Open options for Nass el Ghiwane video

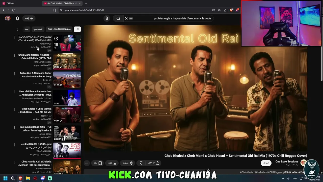click(15, 92)
